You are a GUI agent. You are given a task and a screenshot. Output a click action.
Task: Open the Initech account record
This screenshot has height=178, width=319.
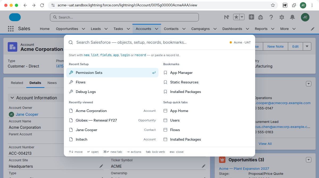(x=112, y=139)
